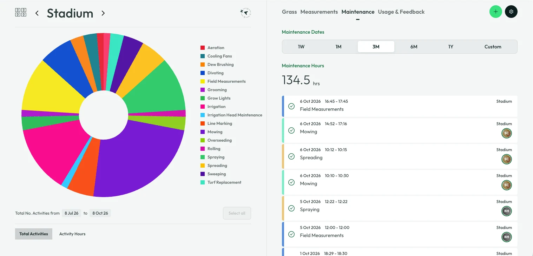Click SC avatar on 14:52 Mowing entry
The height and width of the screenshot is (256, 533).
point(506,133)
